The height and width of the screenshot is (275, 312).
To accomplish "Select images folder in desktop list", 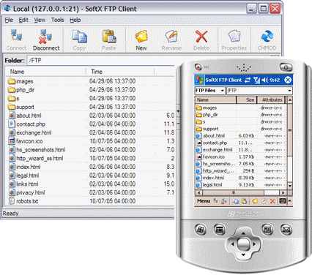I will pos(21,81).
